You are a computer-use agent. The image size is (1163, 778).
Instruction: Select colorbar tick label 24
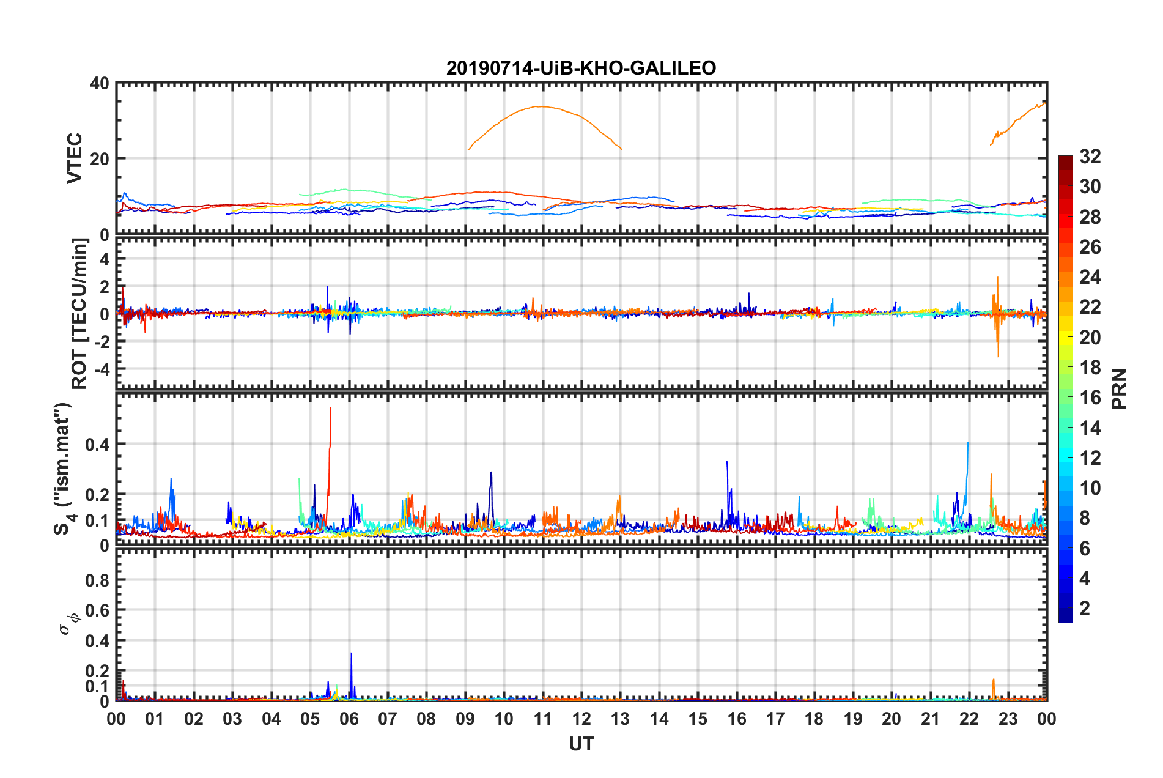point(1090,277)
